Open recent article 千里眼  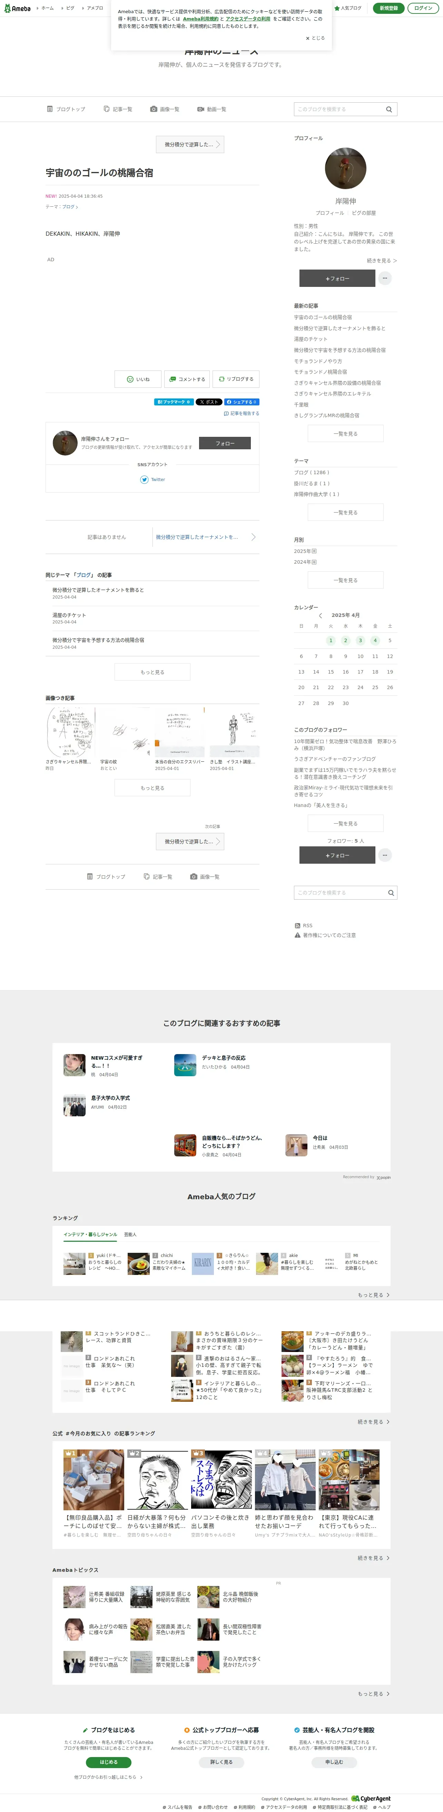(301, 404)
